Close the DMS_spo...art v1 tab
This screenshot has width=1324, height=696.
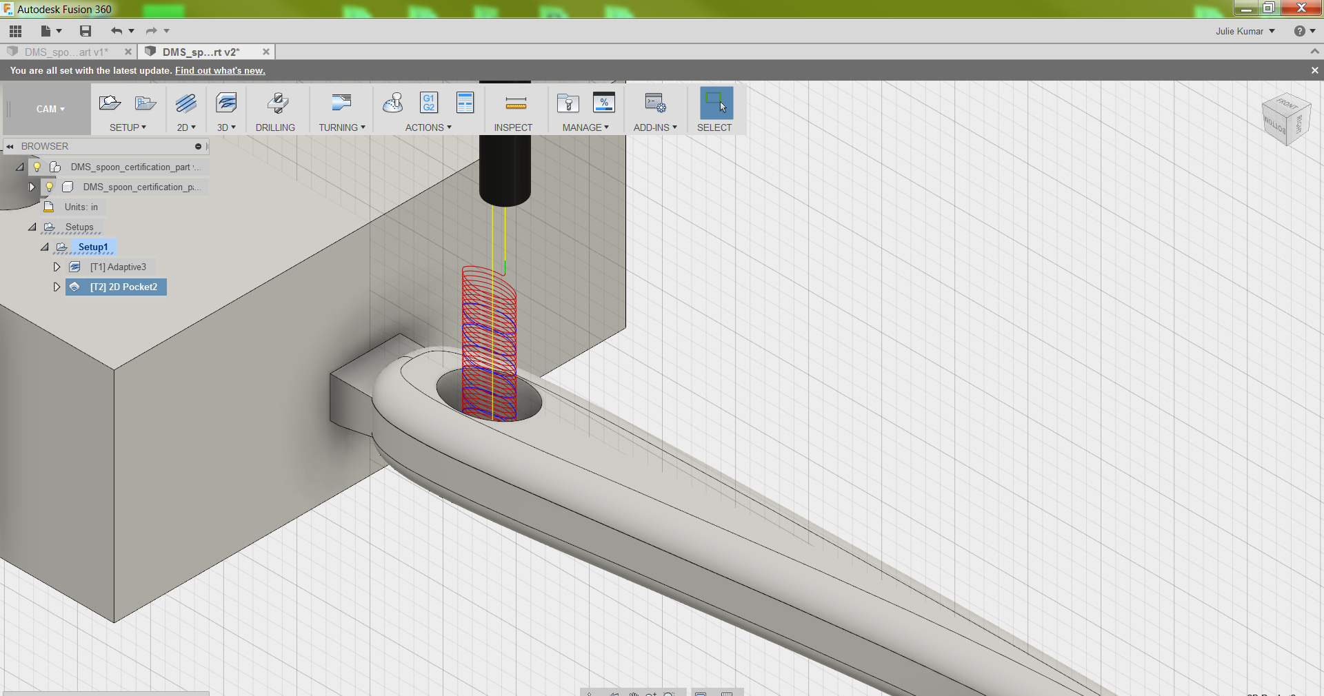pos(128,52)
